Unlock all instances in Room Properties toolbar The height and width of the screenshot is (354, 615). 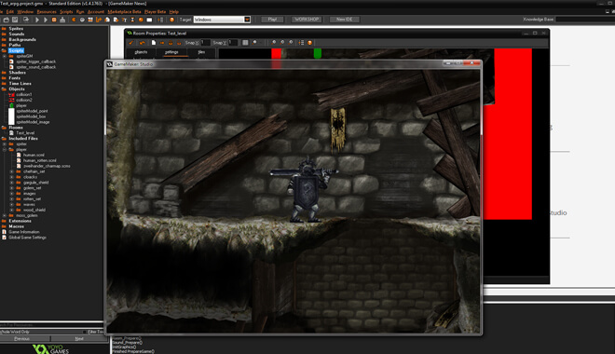pos(179,42)
